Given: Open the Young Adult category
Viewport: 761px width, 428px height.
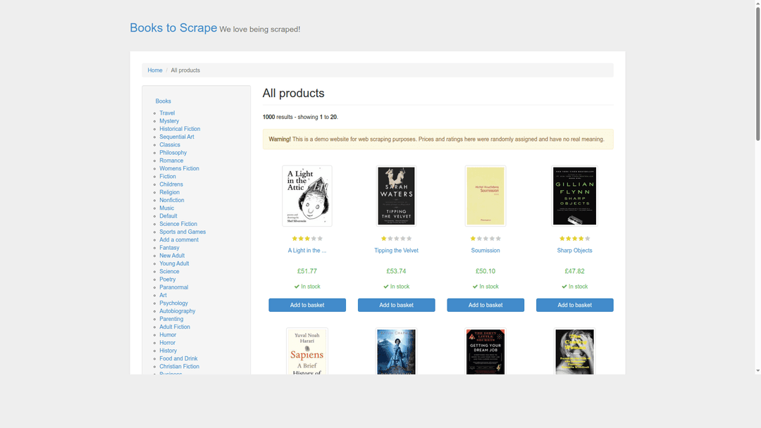Looking at the screenshot, I should coord(174,264).
